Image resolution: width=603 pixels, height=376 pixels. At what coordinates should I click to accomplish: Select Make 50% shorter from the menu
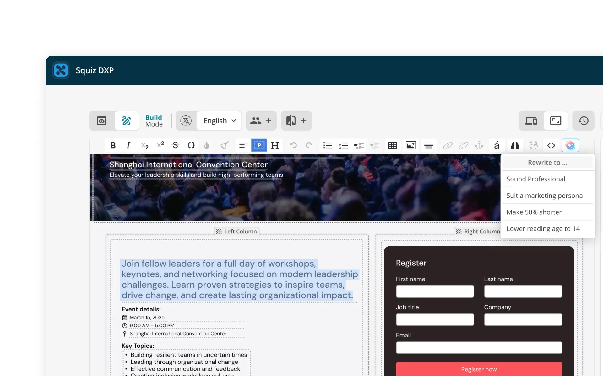click(x=534, y=212)
